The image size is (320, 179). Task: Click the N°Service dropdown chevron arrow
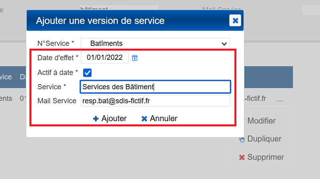coord(223,43)
